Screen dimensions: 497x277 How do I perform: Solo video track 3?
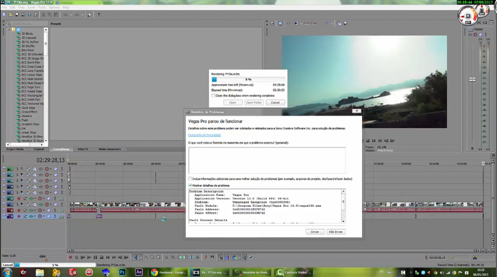62,181
